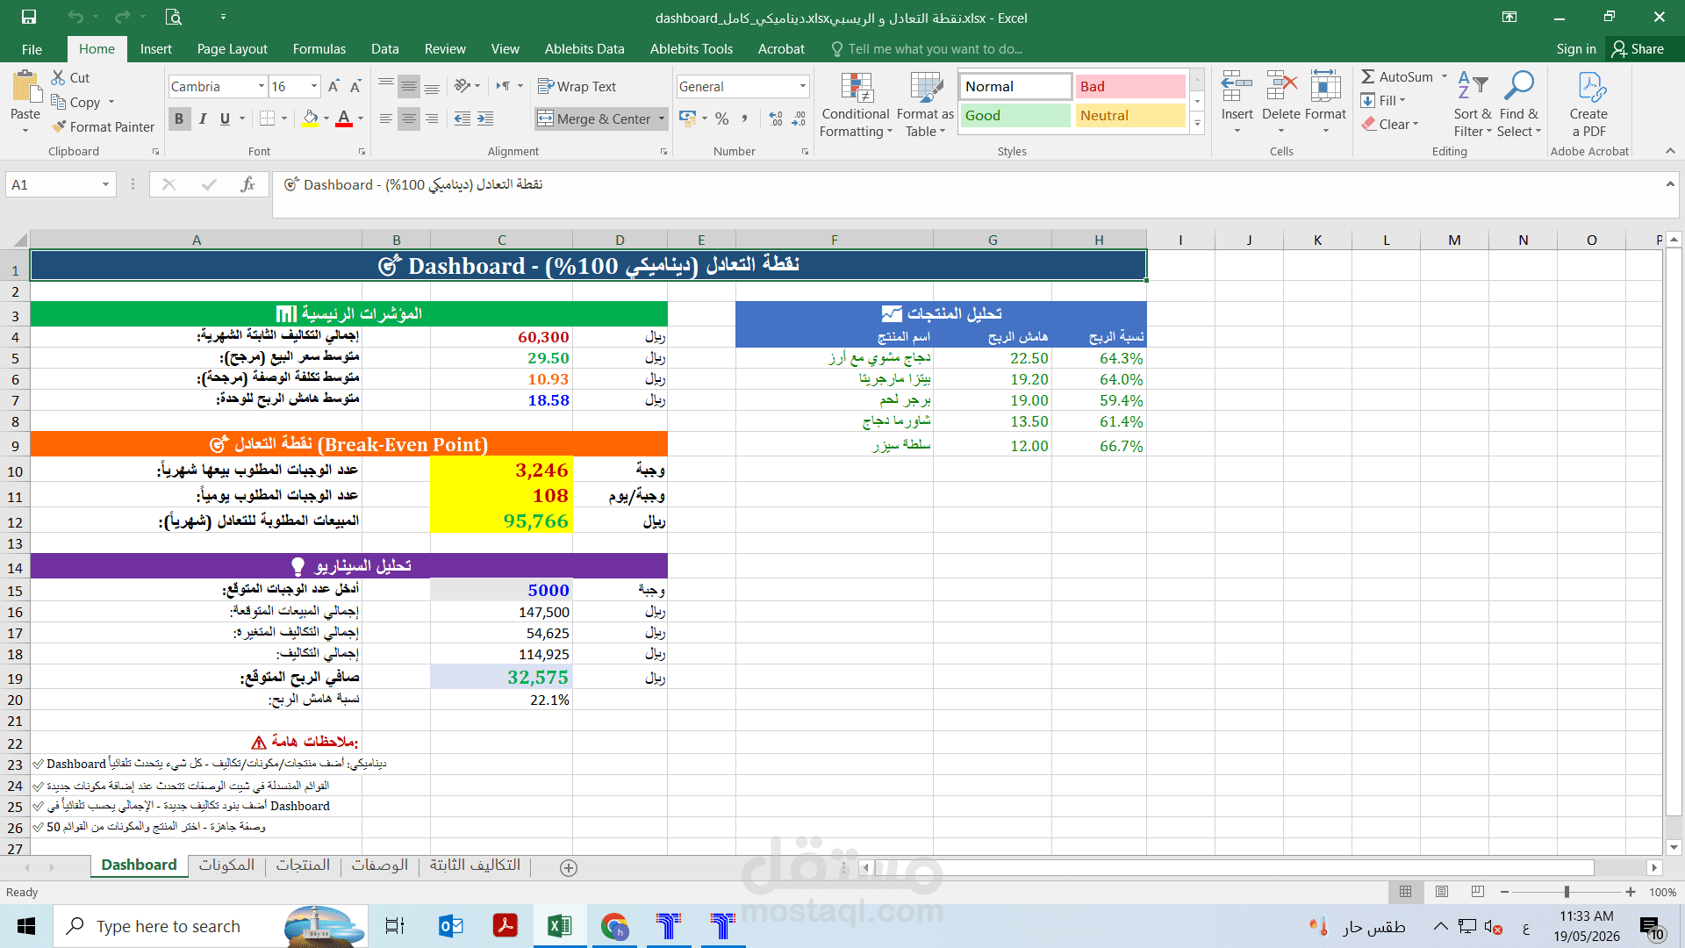Toggle Bold formatting
This screenshot has width=1685, height=948.
point(179,118)
